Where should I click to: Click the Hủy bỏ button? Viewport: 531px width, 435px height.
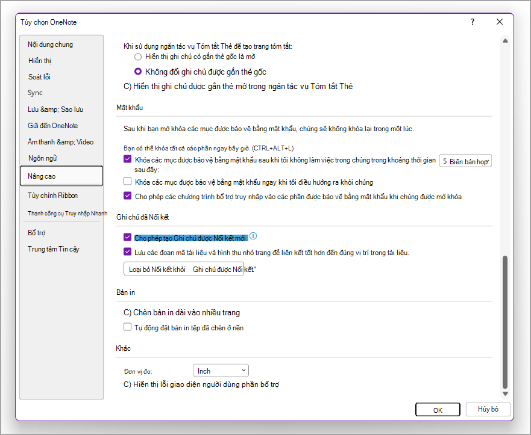488,409
